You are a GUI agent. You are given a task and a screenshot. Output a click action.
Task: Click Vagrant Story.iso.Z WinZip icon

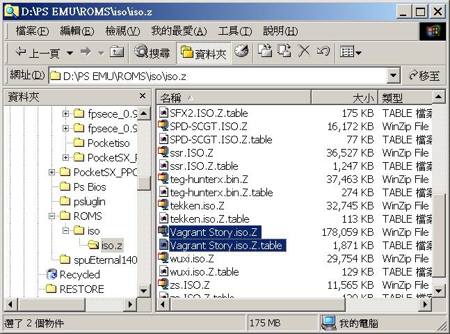click(x=163, y=231)
